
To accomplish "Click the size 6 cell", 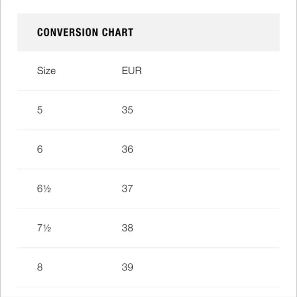I will (x=40, y=149).
